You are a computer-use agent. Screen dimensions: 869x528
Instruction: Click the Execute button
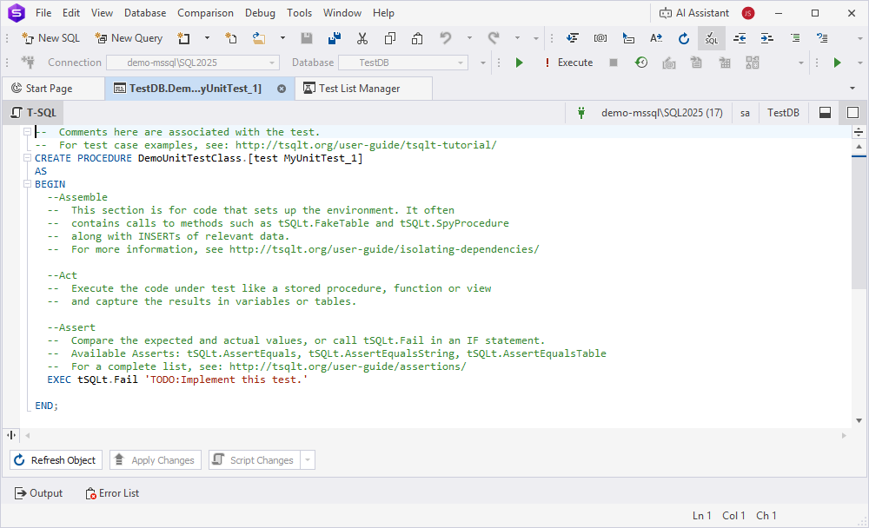pos(568,63)
